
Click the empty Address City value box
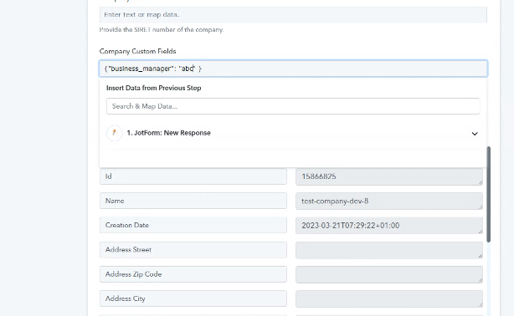pos(389,299)
